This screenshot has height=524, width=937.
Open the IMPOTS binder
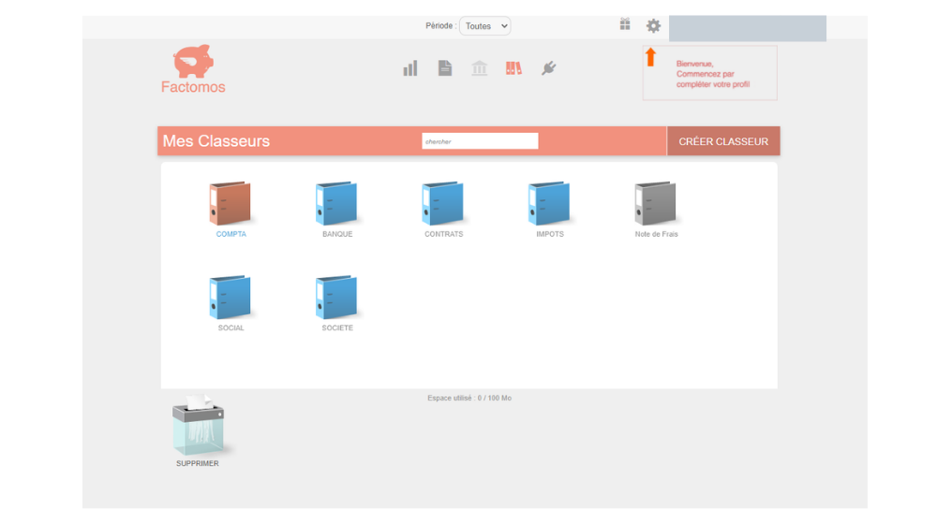tap(549, 203)
